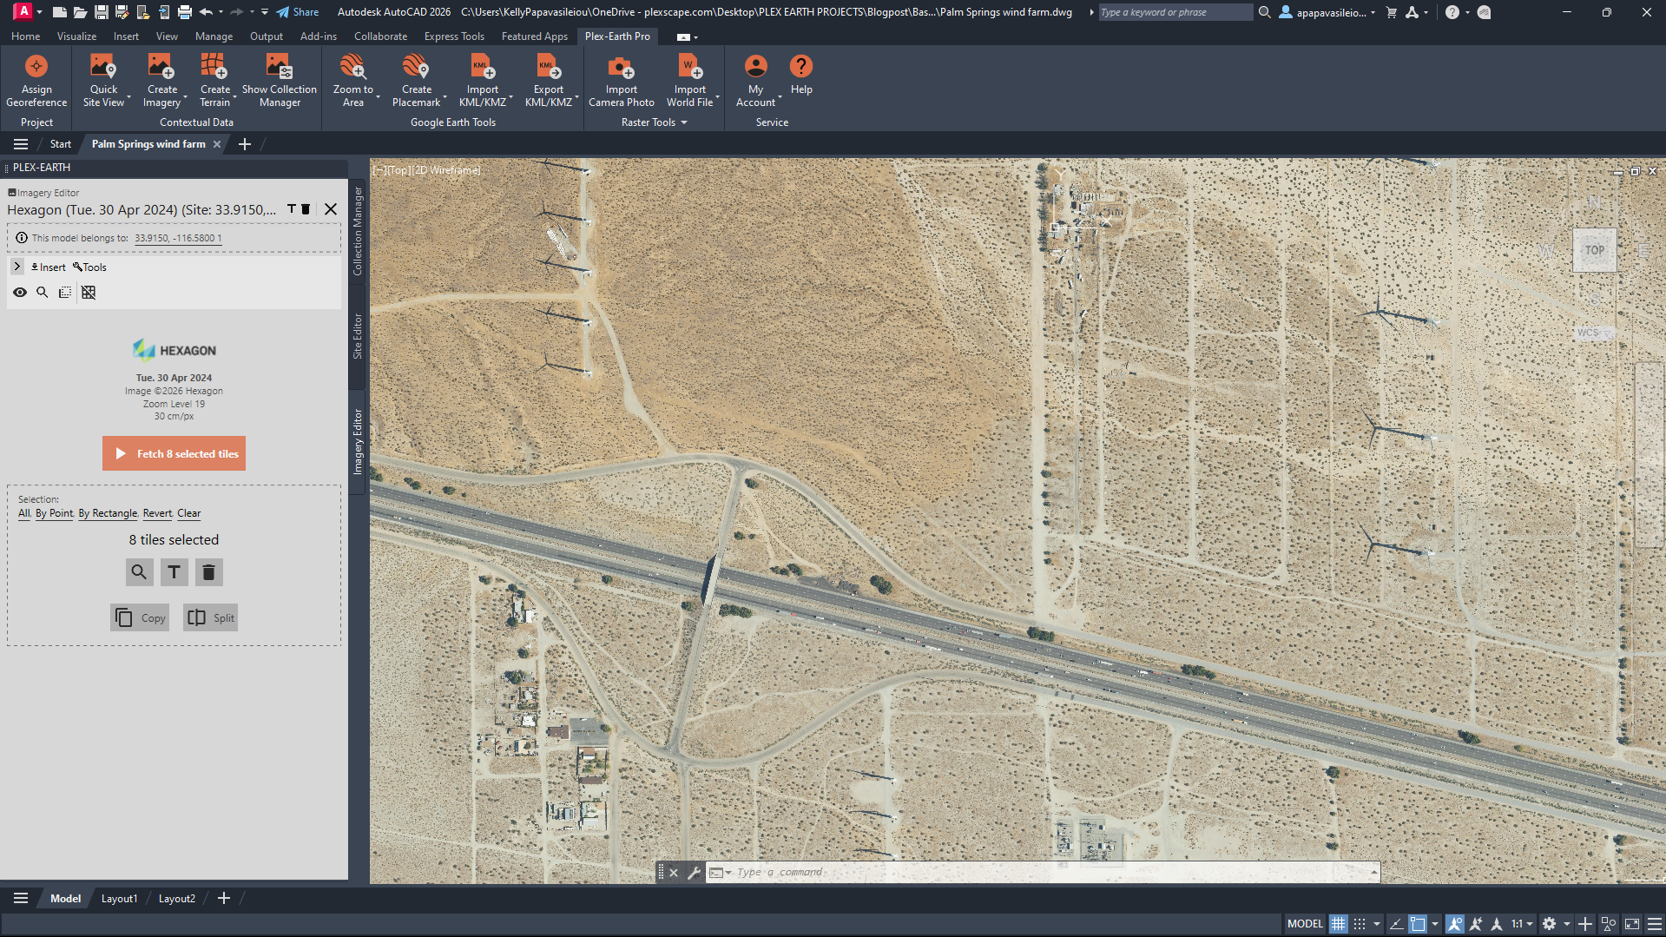This screenshot has height=937, width=1666.
Task: Toggle snap mode dots in the status bar
Action: pos(1360,924)
